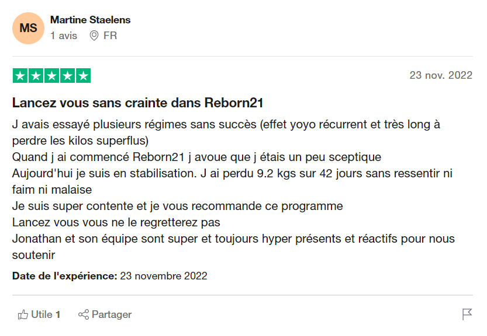This screenshot has height=336, width=487.
Task: Click the second green rating star
Action: point(36,75)
